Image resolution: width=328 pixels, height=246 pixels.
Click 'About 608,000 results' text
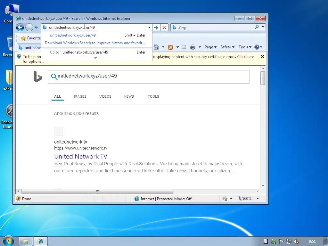76,113
